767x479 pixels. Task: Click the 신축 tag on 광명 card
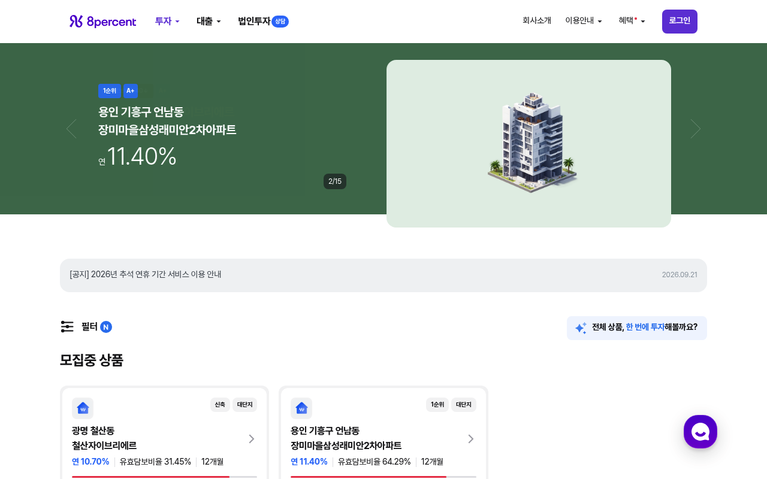[220, 405]
